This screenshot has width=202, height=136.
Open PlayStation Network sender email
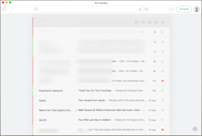(51, 91)
